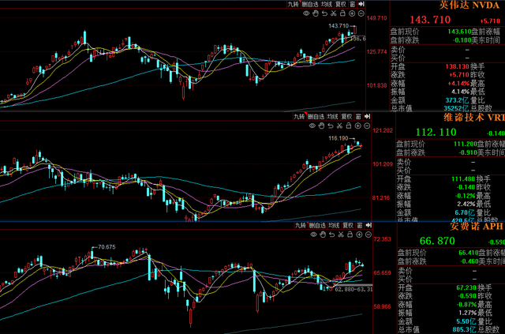Image resolution: width=505 pixels, height=334 pixels.
Task: Click 九转 button on APH chart
Action: click(301, 225)
